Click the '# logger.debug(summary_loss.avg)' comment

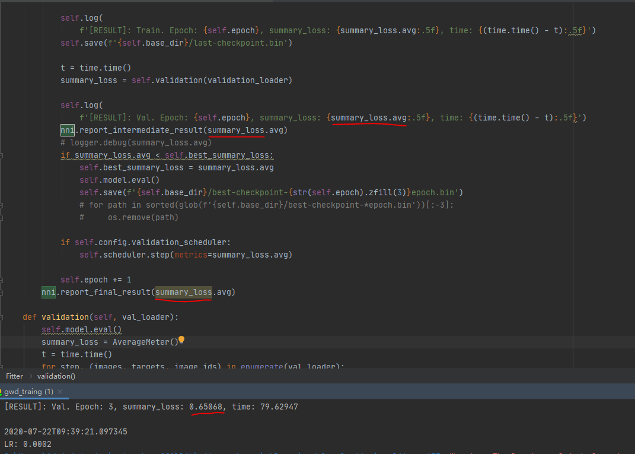[136, 142]
